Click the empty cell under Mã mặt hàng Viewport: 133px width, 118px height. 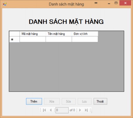[x=33, y=39]
